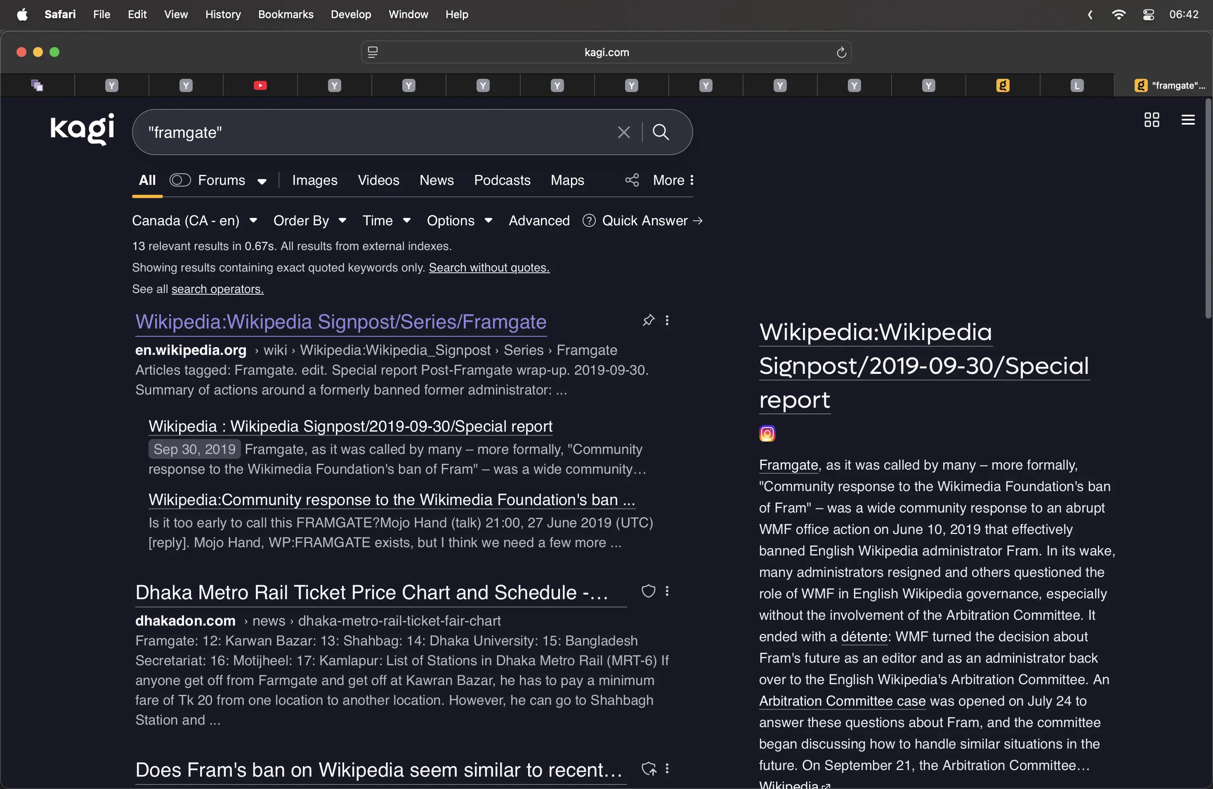
Task: Open the Bookmarks menu in the menu bar
Action: (286, 15)
